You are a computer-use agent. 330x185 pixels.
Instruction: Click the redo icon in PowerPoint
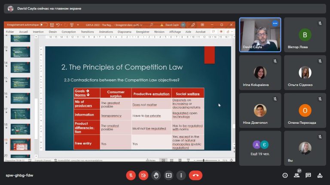coord(66,25)
